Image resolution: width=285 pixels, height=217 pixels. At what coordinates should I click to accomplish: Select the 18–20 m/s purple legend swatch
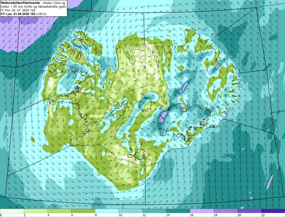(225, 211)
